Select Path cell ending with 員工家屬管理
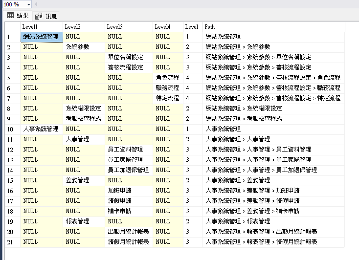Screen dimensions: 359x260 (274, 160)
